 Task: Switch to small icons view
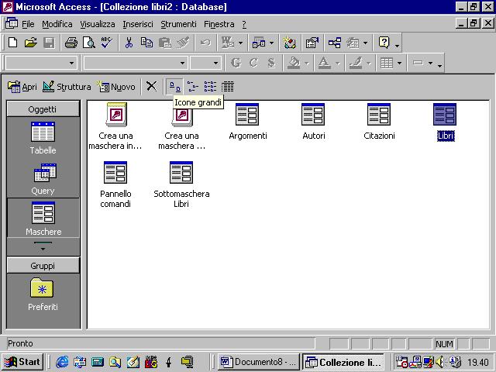192,86
